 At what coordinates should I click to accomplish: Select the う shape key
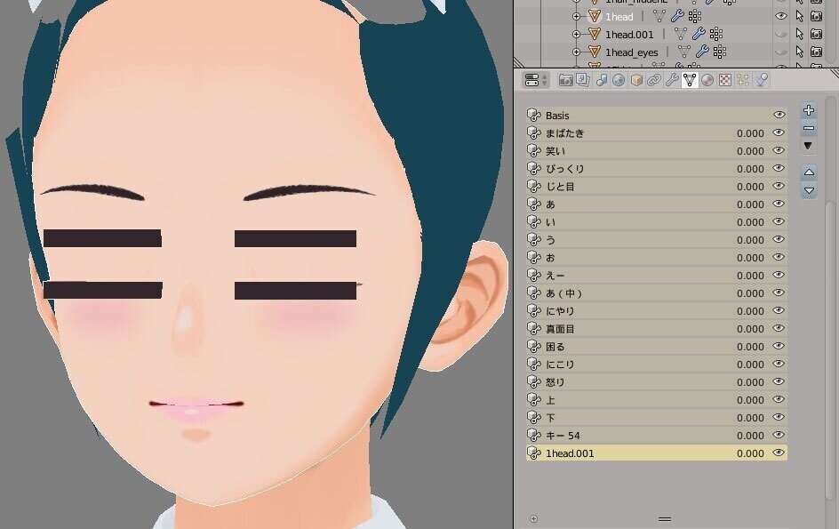pyautogui.click(x=657, y=239)
